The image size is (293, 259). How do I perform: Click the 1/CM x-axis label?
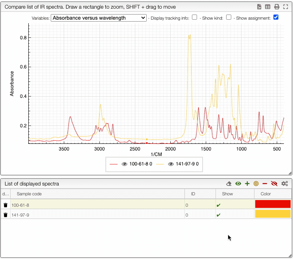tap(156, 154)
